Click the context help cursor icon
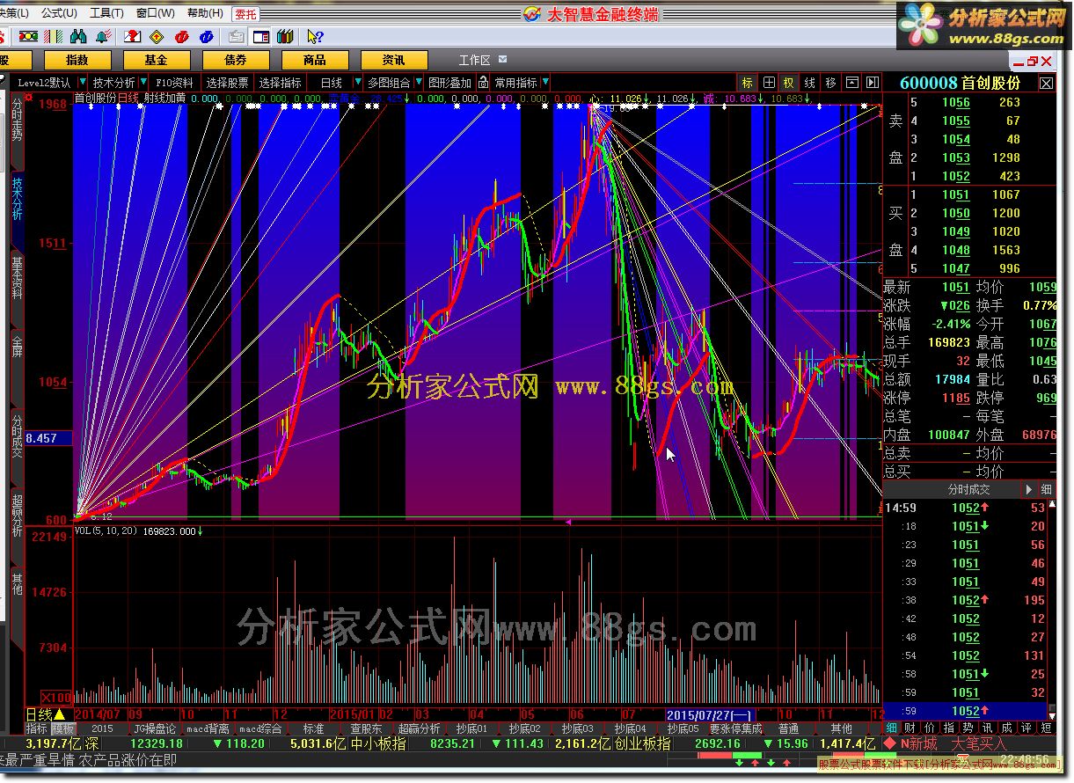The height and width of the screenshot is (783, 1074). point(314,36)
